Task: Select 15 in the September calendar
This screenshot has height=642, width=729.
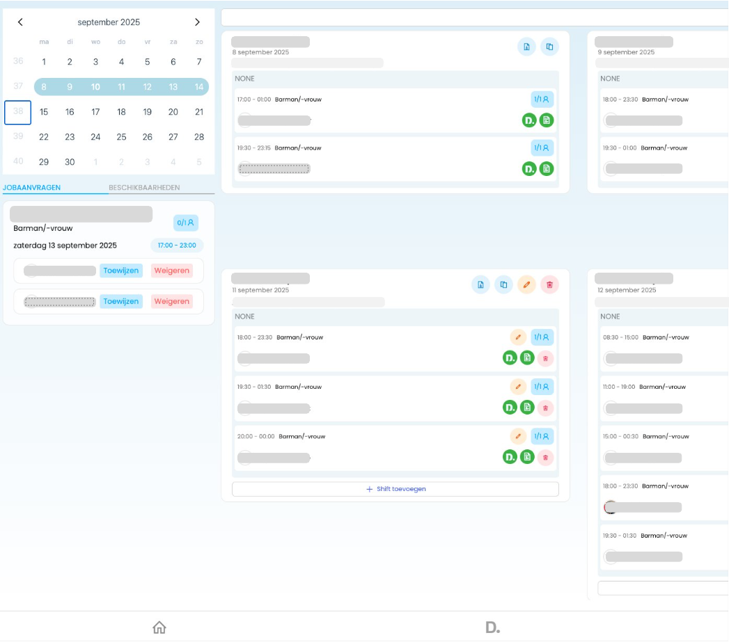Action: [x=44, y=112]
